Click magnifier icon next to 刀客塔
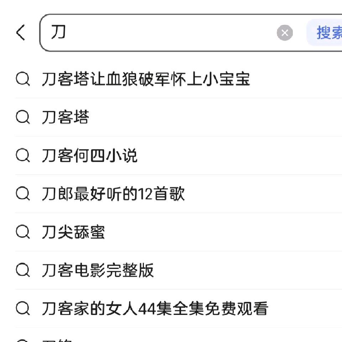This screenshot has width=342, height=342. pos(23,117)
